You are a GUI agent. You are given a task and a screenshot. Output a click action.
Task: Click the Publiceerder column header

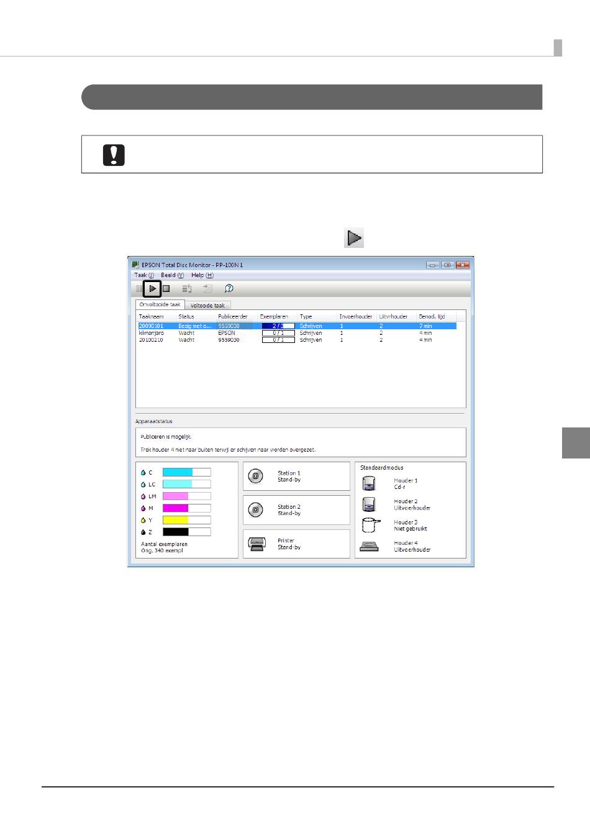(237, 317)
